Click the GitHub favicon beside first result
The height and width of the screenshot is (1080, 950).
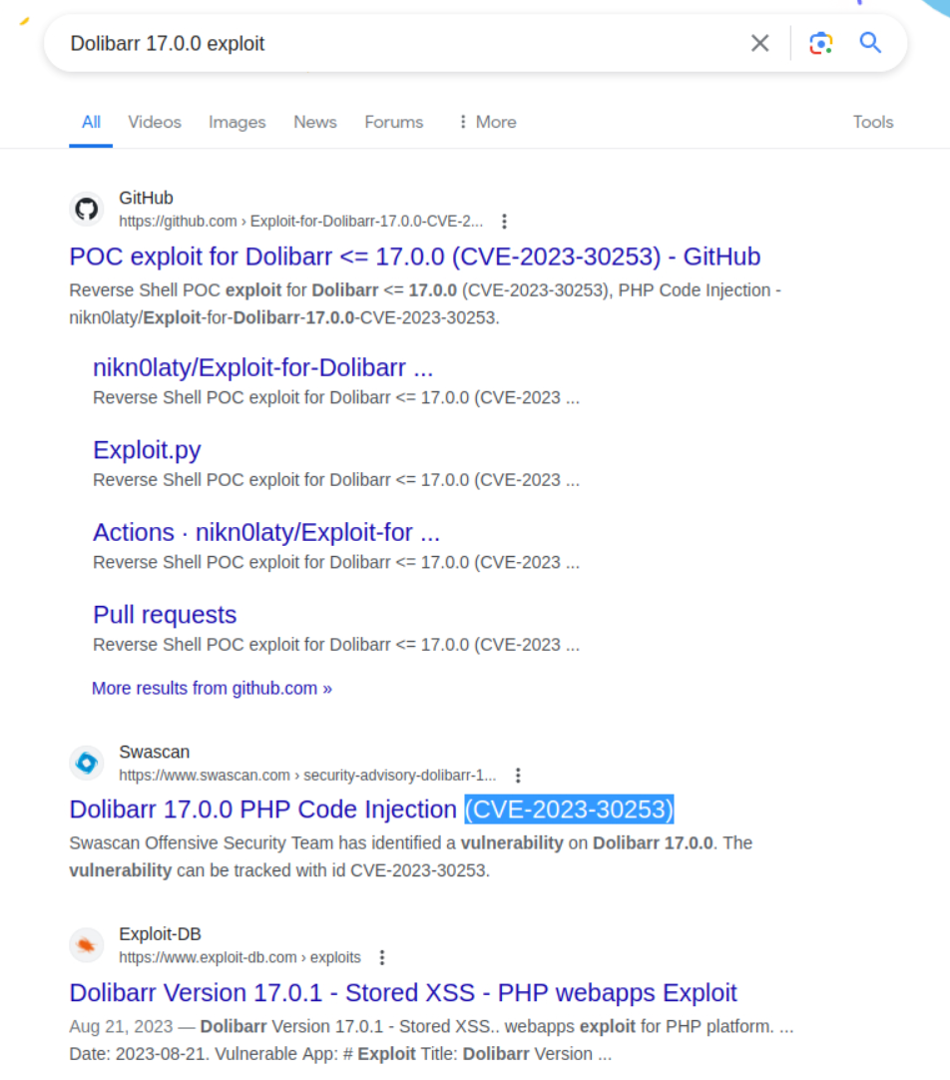[x=87, y=210]
